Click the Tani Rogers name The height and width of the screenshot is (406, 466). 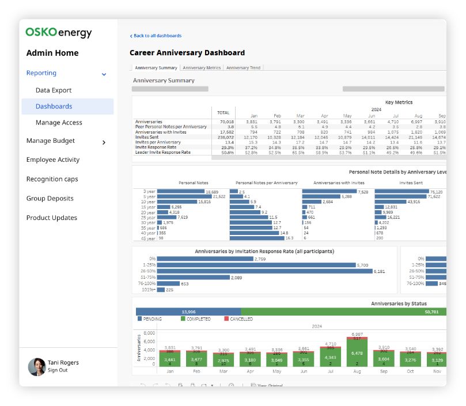[x=63, y=363]
